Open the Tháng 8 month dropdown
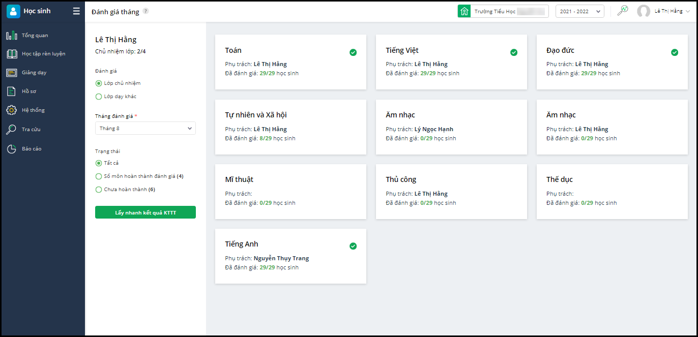The width and height of the screenshot is (698, 337). coord(145,129)
